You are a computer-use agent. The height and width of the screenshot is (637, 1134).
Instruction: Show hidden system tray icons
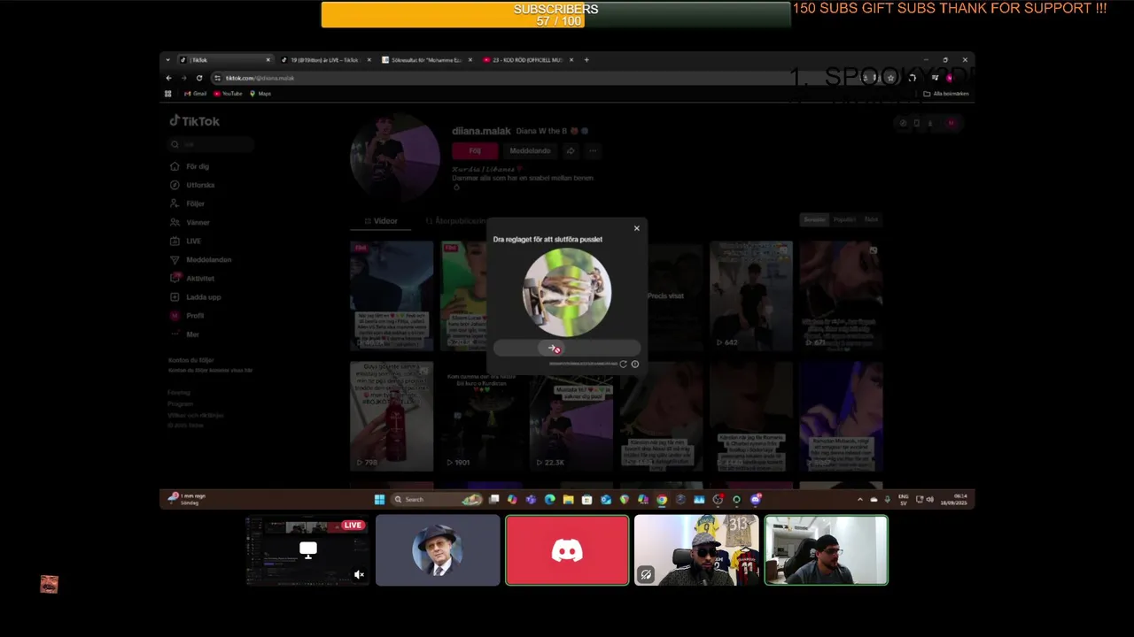click(859, 500)
